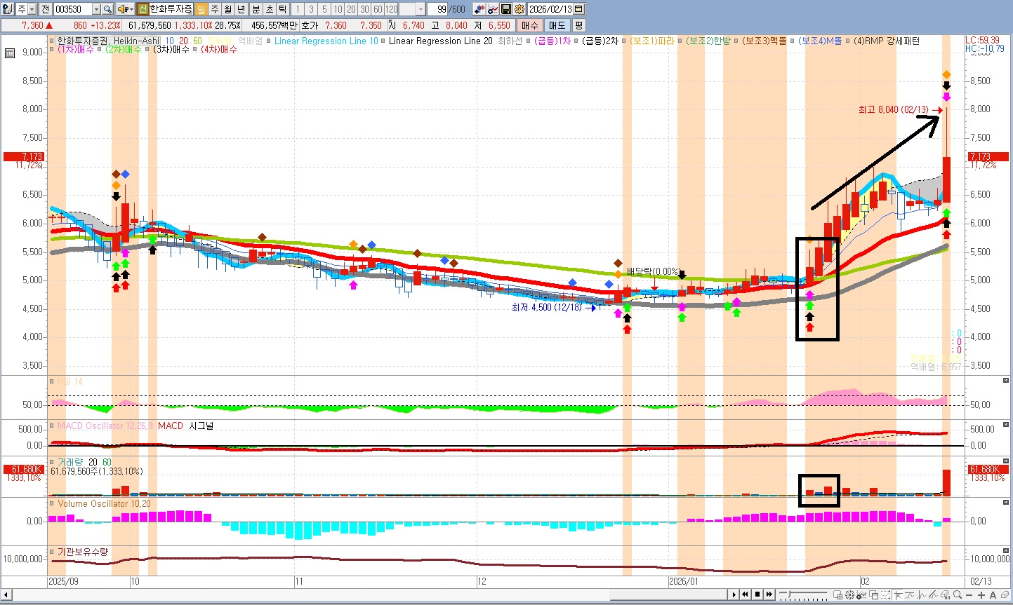Viewport: 1013px width, 605px height.
Task: Click the bottom playback speed slider
Action: click(803, 594)
